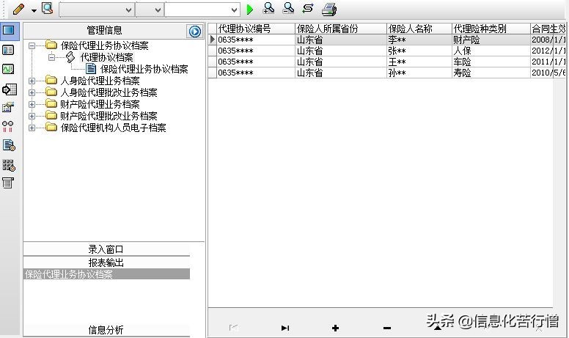Image resolution: width=569 pixels, height=338 pixels.
Task: Click the search with minus icon
Action: [x=288, y=8]
